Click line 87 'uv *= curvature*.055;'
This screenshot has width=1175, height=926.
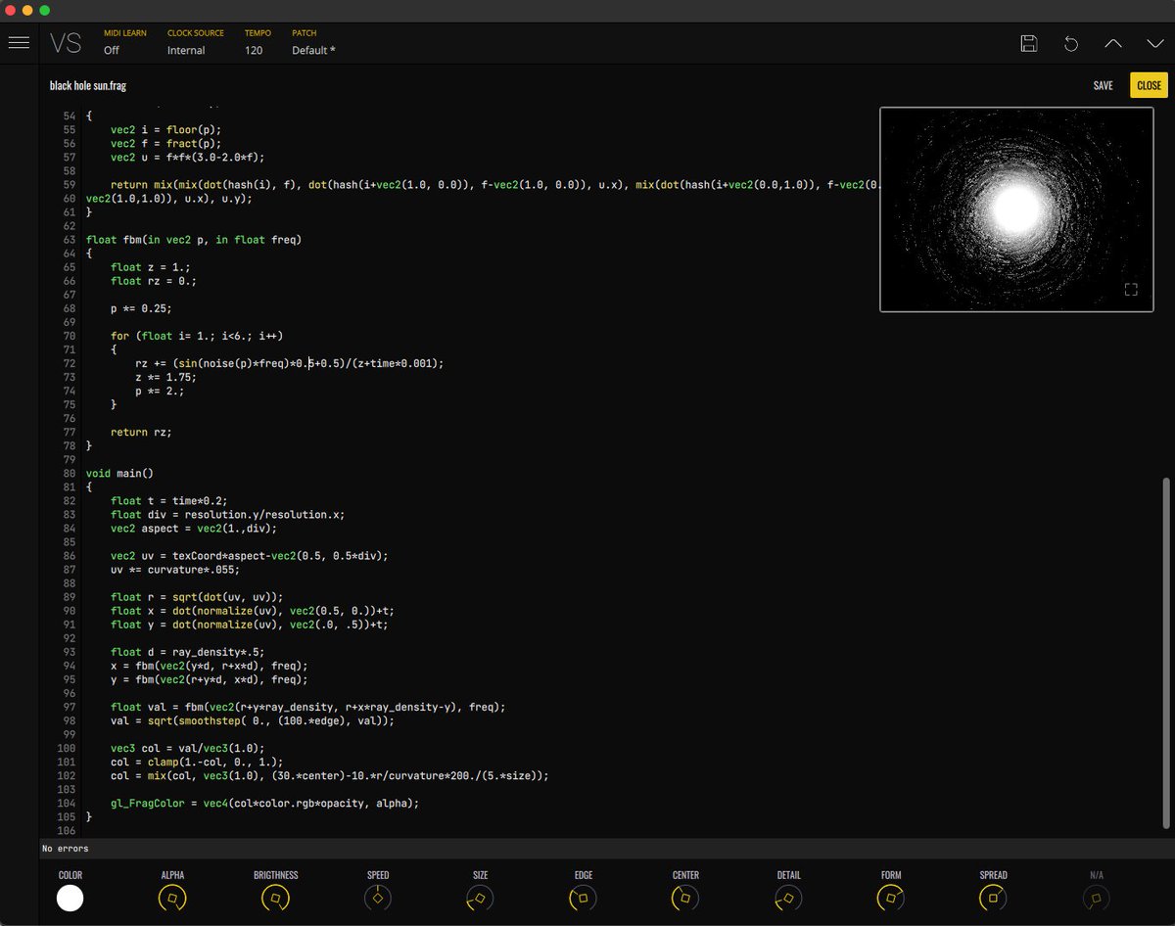click(175, 569)
